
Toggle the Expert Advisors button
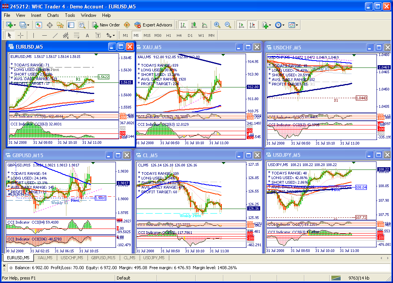click(153, 25)
